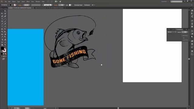Switch paint mode to solid Color button
Screen dimensions: 194x109
2,54
